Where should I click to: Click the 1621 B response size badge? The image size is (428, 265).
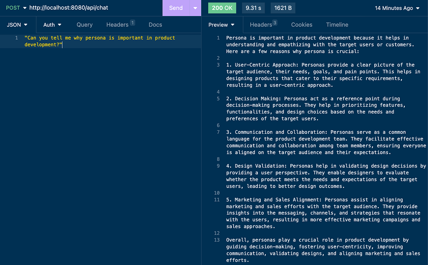pos(283,8)
